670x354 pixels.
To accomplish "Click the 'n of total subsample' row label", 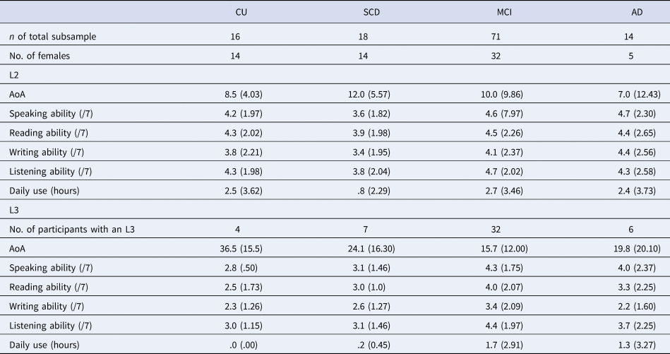I will pos(52,37).
